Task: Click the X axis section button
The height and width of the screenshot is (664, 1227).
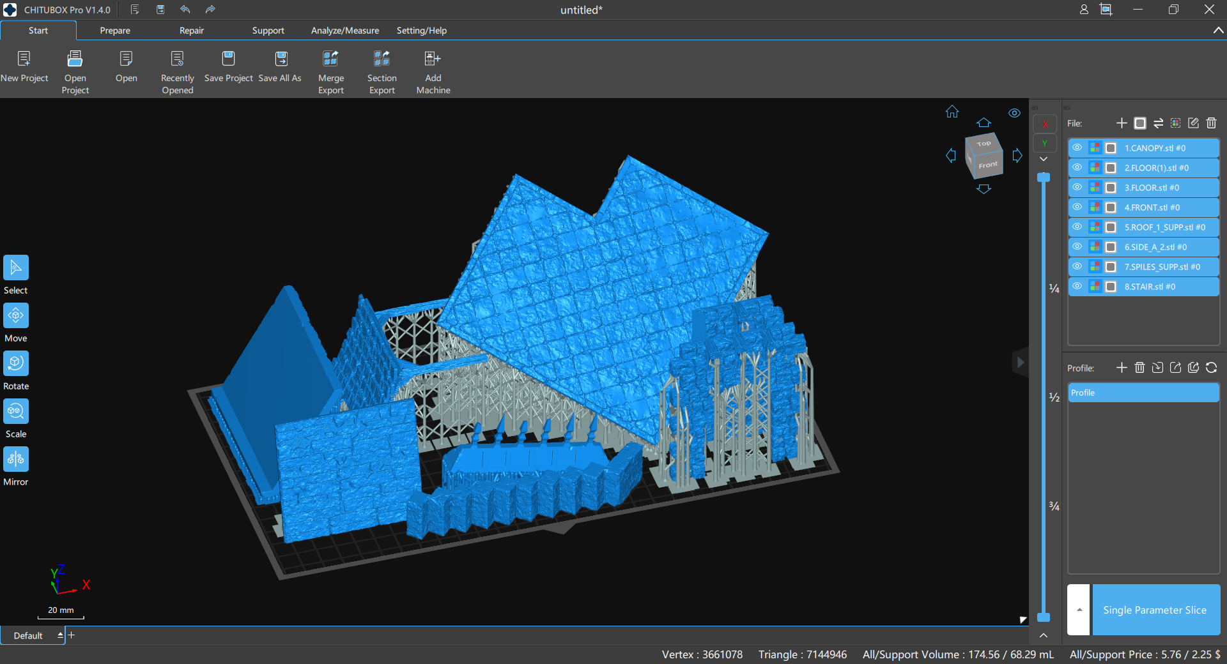Action: pos(1045,124)
